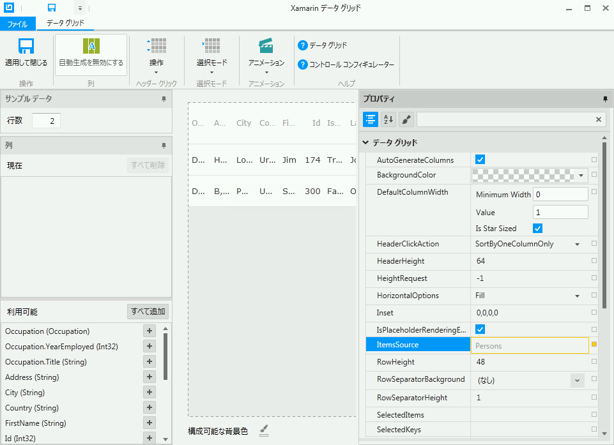Pin the プロパティ panel
Screen dimensions: 614x445
[x=605, y=99]
